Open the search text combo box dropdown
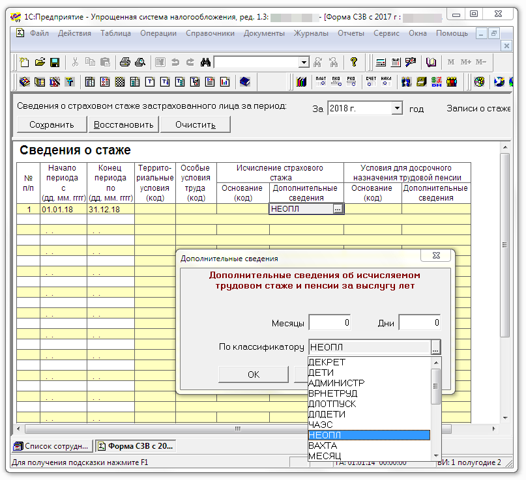The image size is (526, 480). 304,63
